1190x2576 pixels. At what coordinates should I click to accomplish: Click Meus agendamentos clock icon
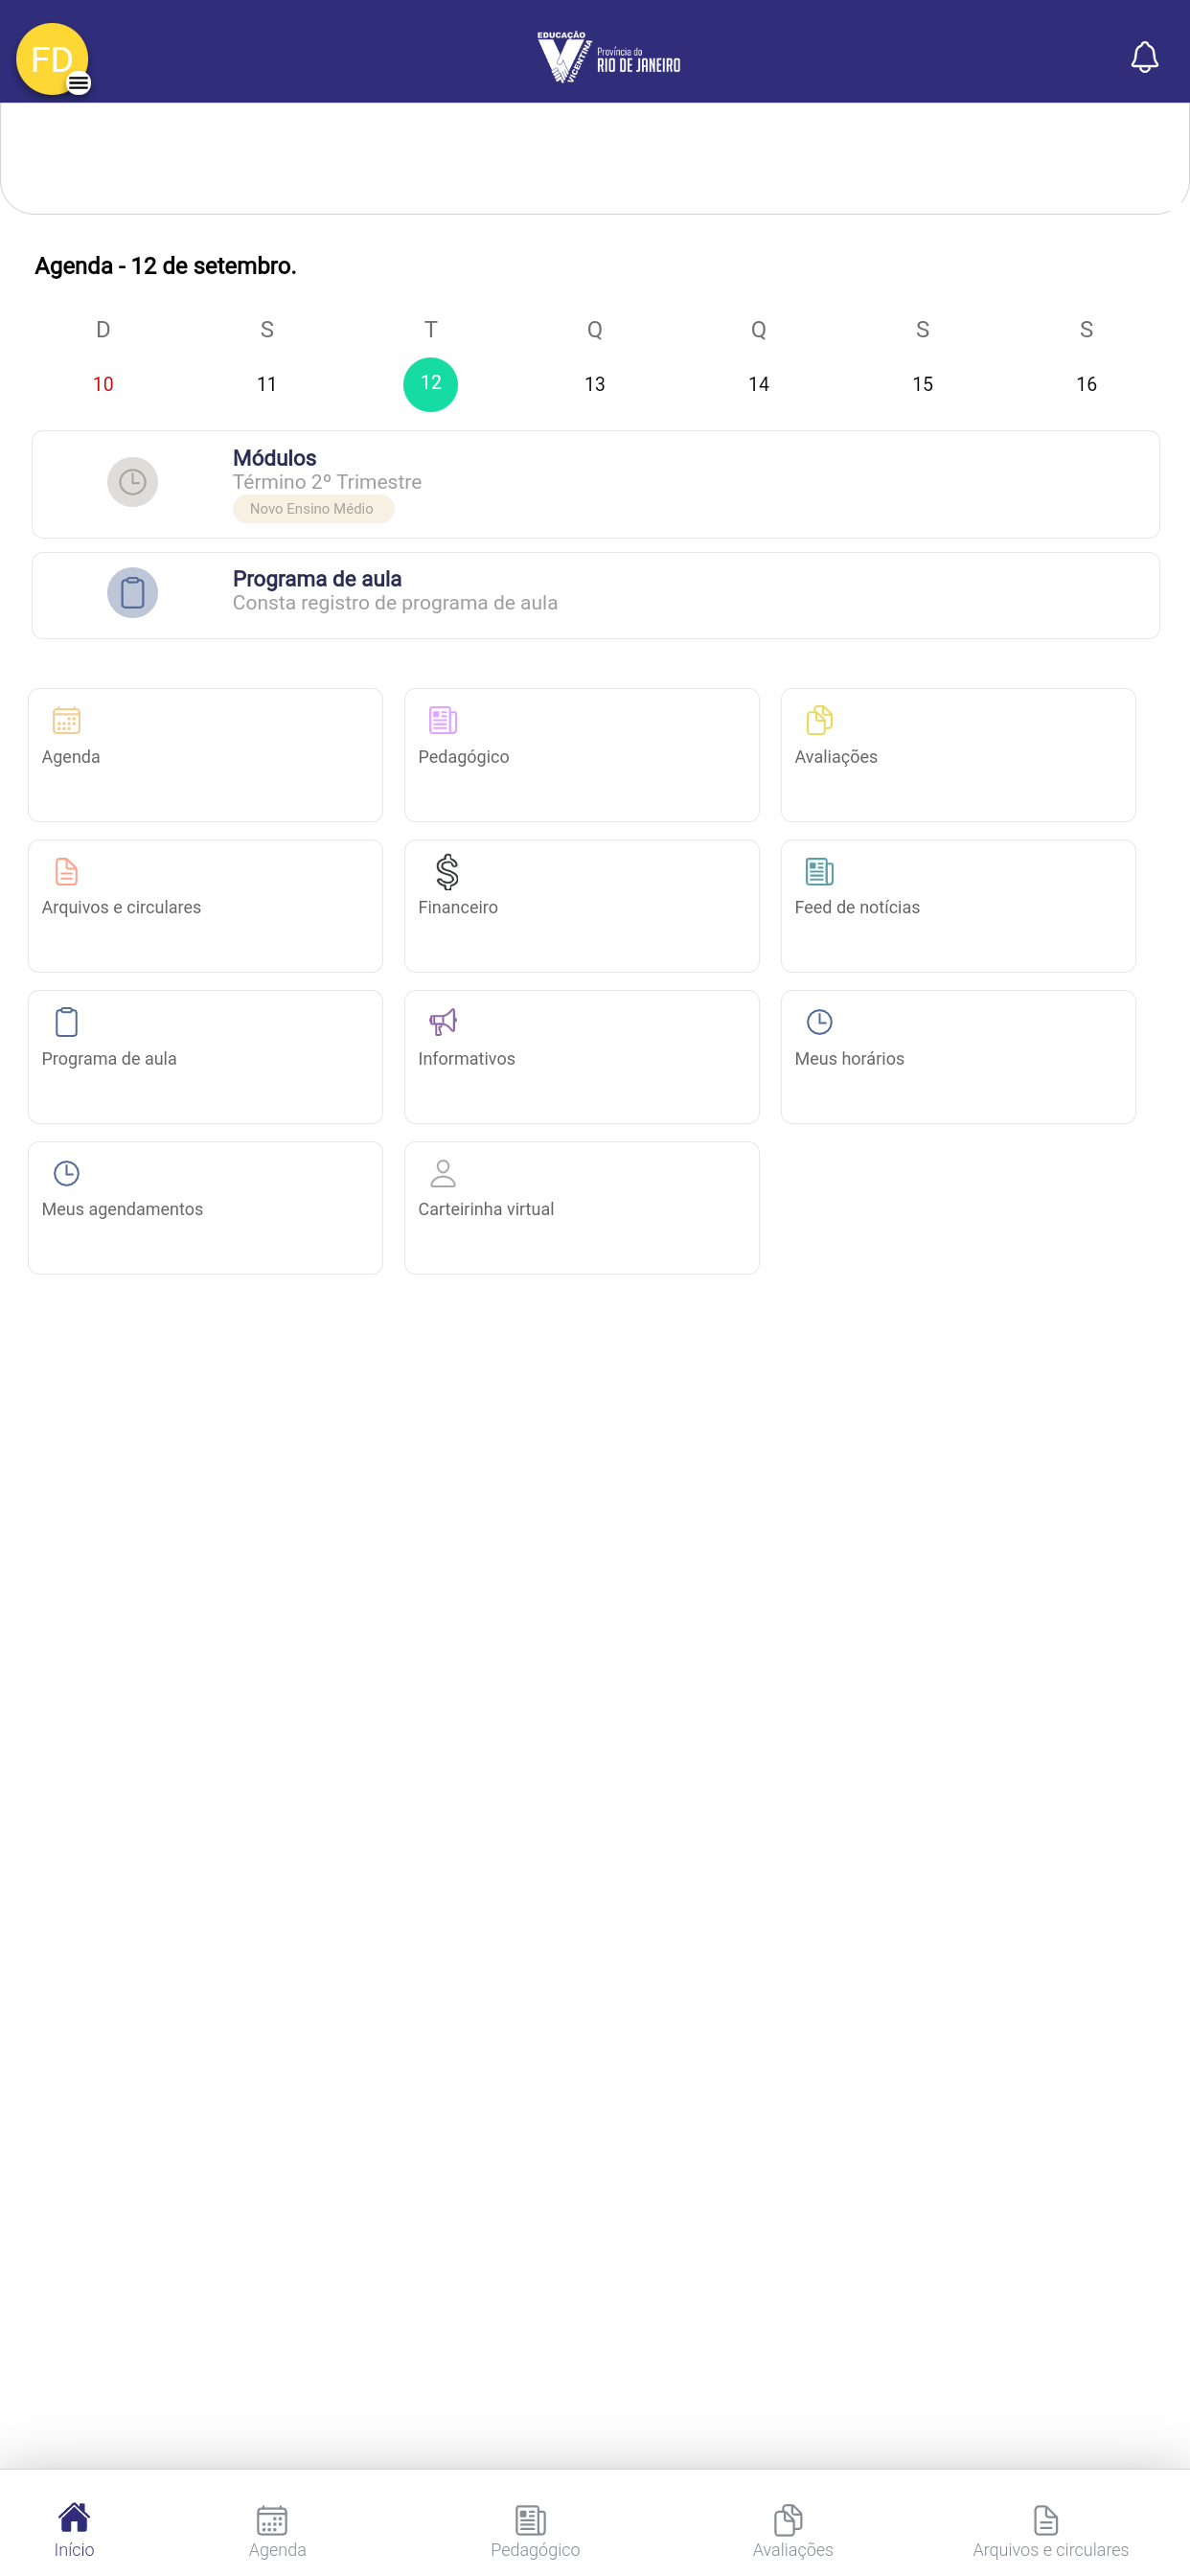pyautogui.click(x=66, y=1173)
